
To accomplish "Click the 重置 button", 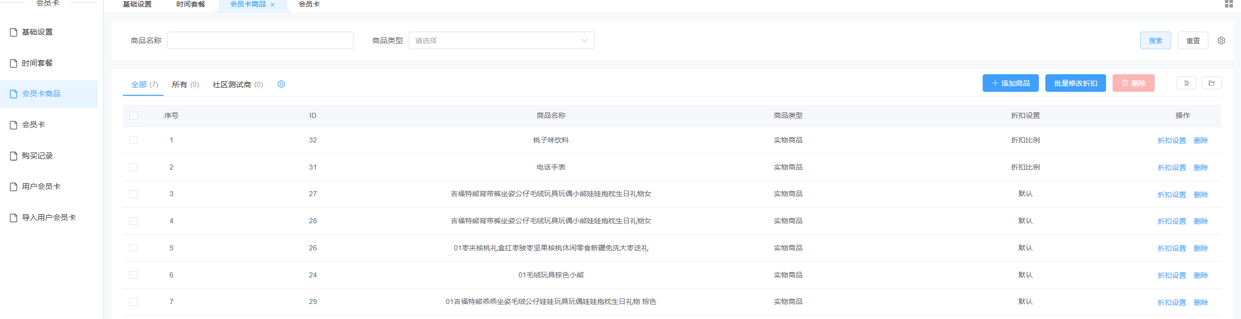I will [x=1193, y=41].
